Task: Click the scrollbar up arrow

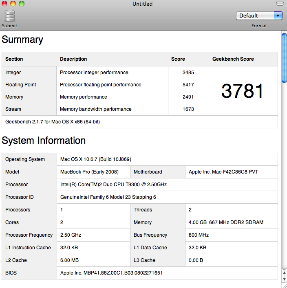Action: point(284,273)
